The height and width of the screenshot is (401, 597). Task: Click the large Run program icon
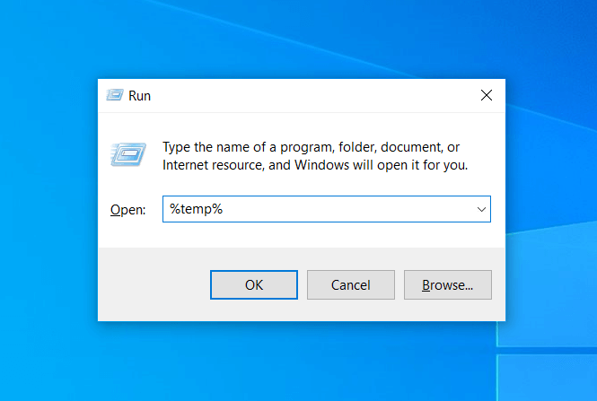tap(128, 154)
